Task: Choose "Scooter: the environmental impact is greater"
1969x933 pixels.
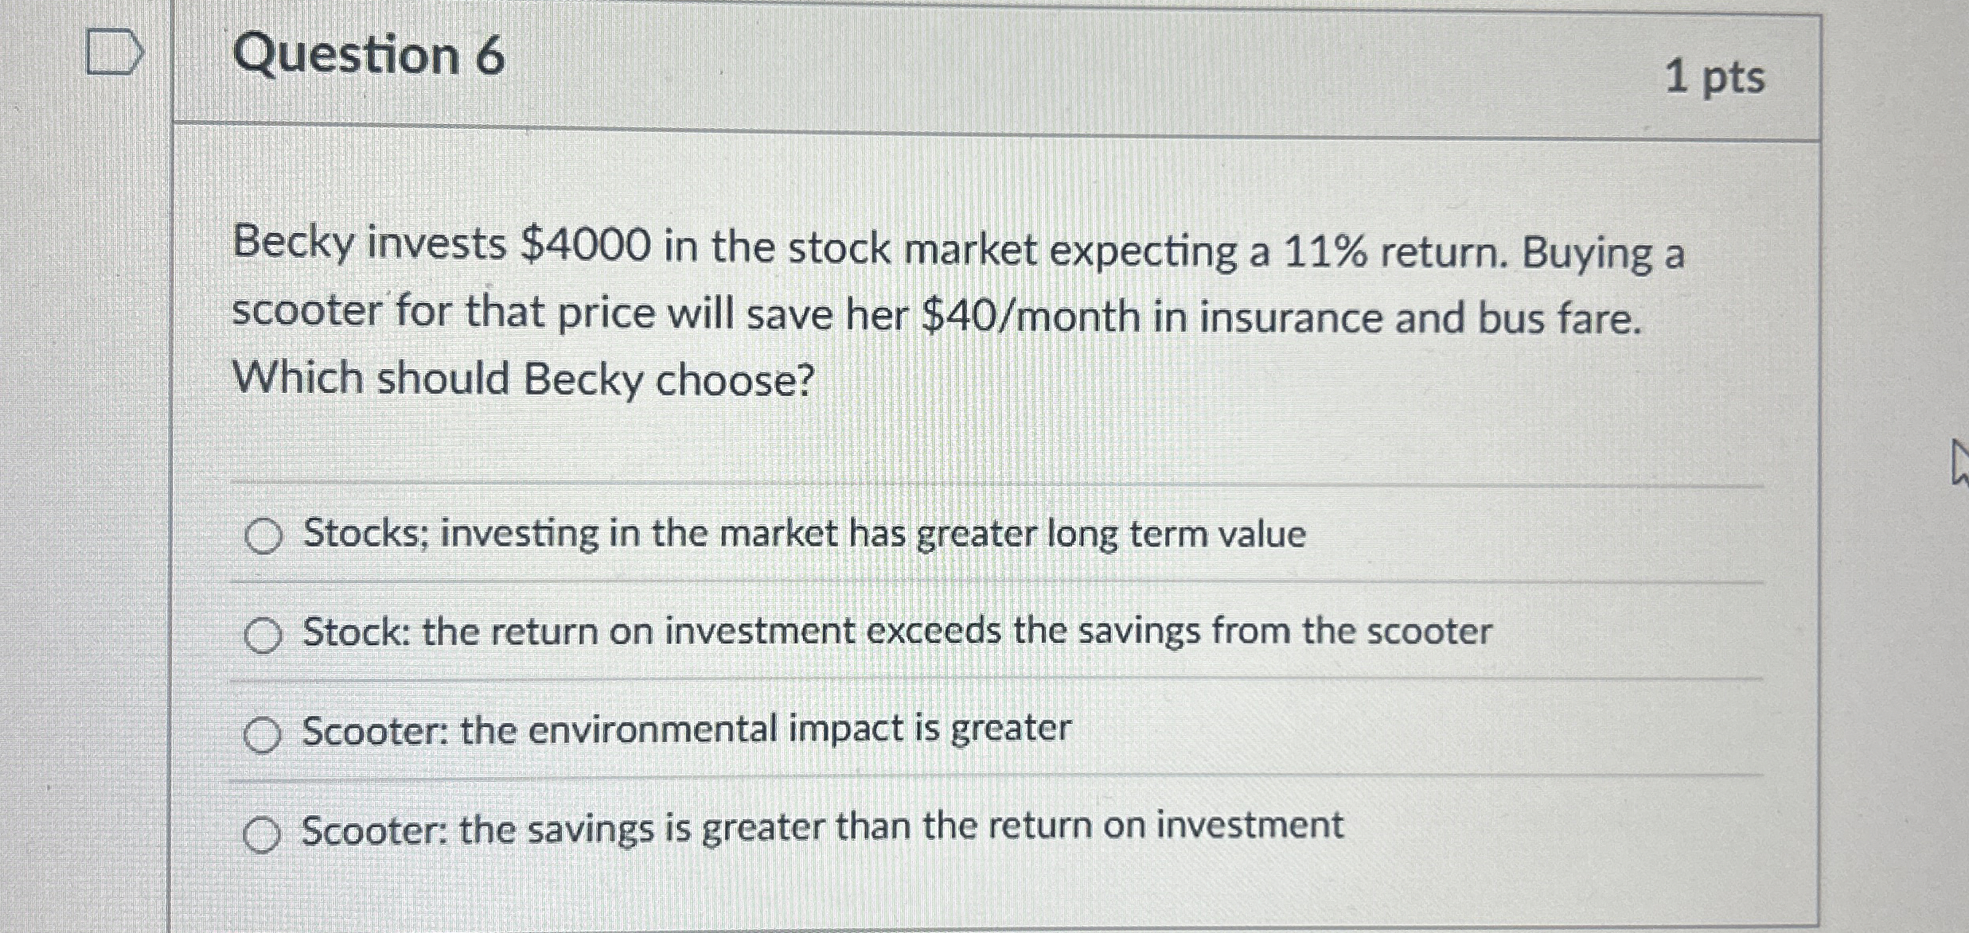Action: coord(265,731)
